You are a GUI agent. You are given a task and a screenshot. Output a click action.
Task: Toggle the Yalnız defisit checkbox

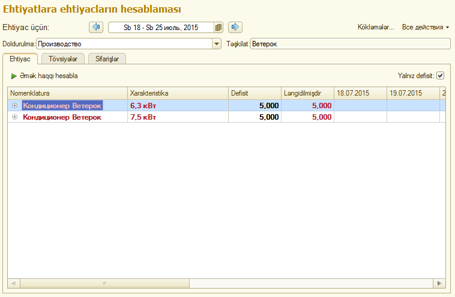tap(440, 76)
